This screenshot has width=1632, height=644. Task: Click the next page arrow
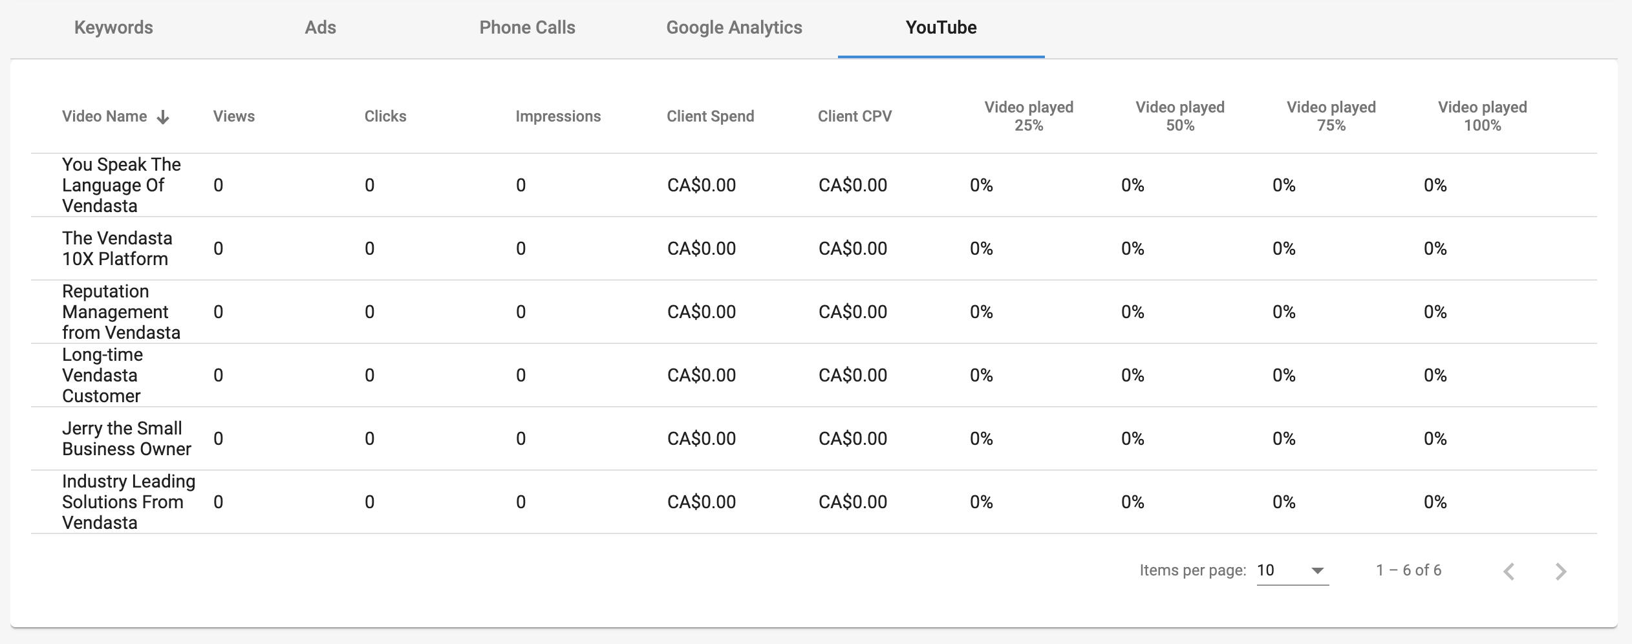pos(1562,570)
